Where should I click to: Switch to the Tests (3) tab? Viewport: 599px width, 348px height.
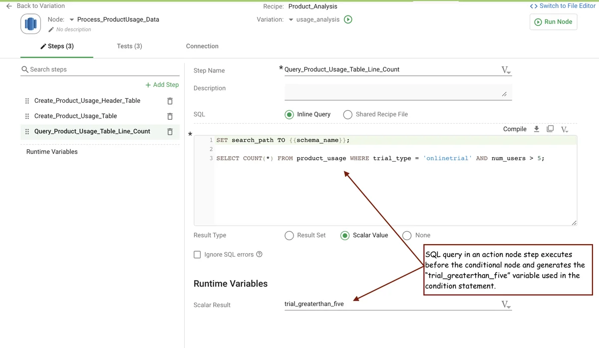pyautogui.click(x=129, y=46)
